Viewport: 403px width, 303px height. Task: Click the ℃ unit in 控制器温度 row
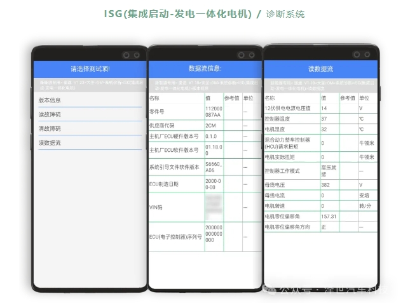(361, 119)
